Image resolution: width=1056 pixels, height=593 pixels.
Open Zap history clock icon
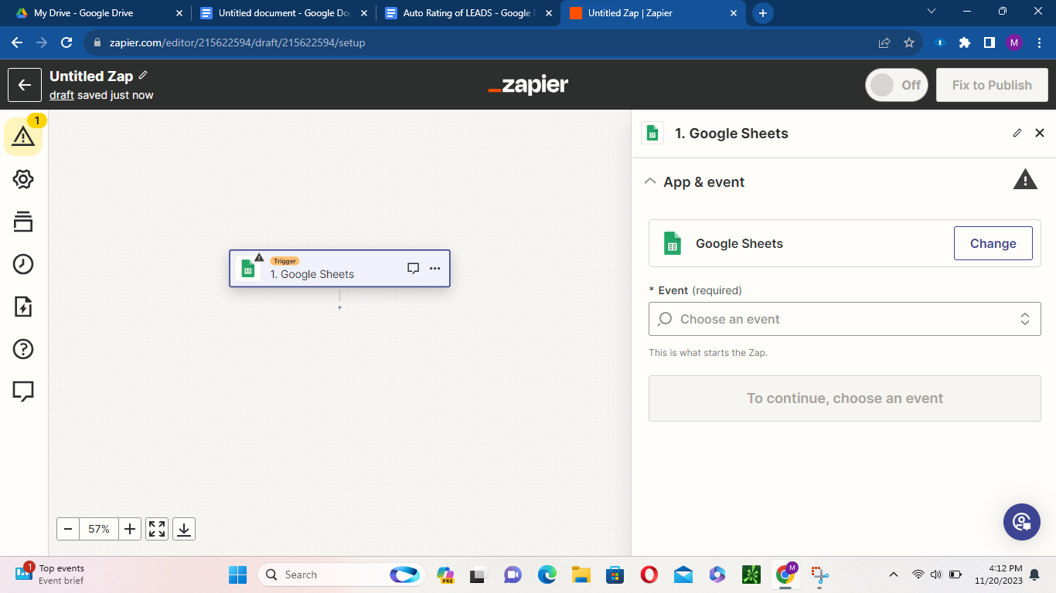23,264
